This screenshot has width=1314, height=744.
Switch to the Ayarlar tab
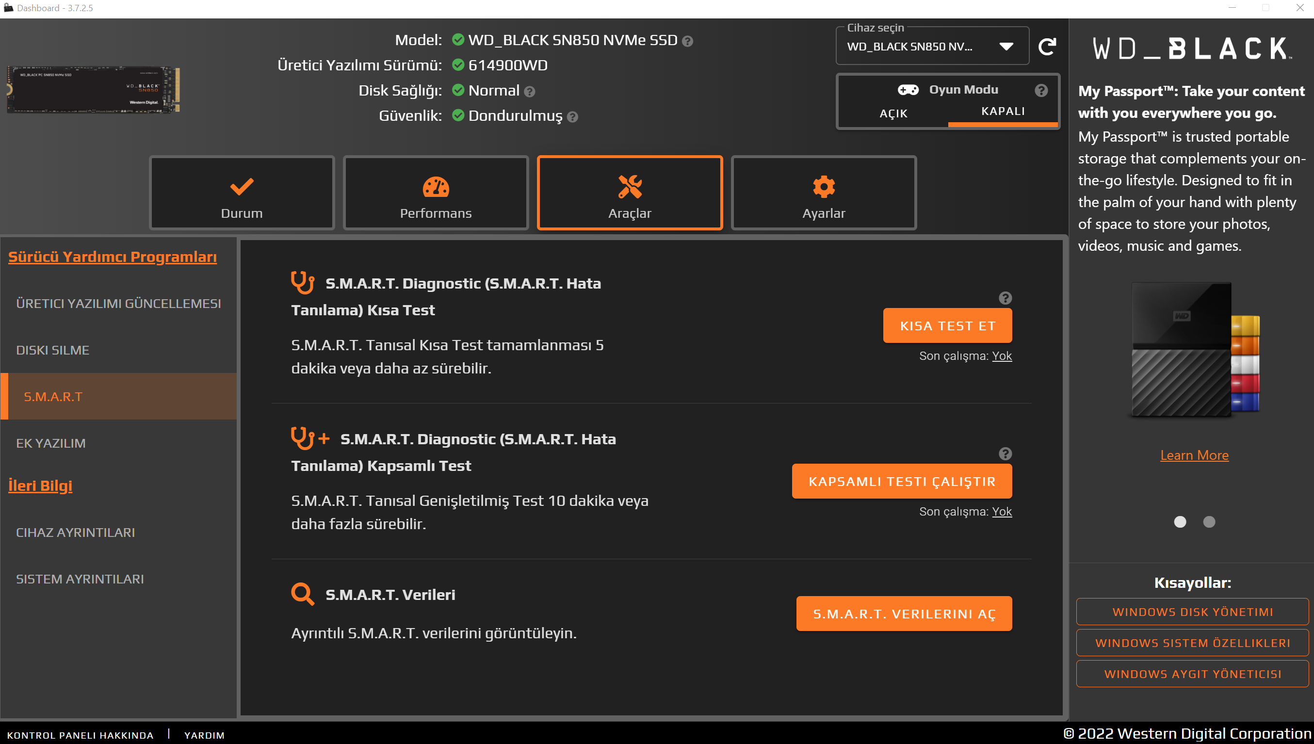tap(823, 193)
